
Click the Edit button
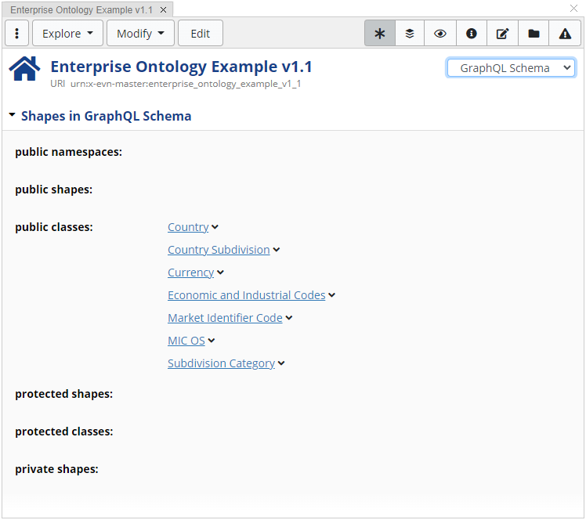201,34
